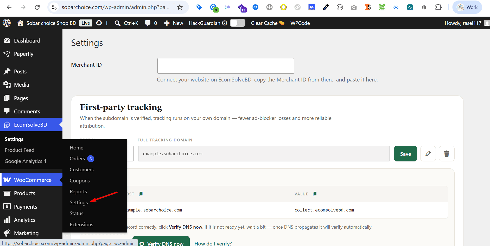Image resolution: width=490 pixels, height=246 pixels.
Task: Open Marketing in sidebar
Action: click(31, 233)
